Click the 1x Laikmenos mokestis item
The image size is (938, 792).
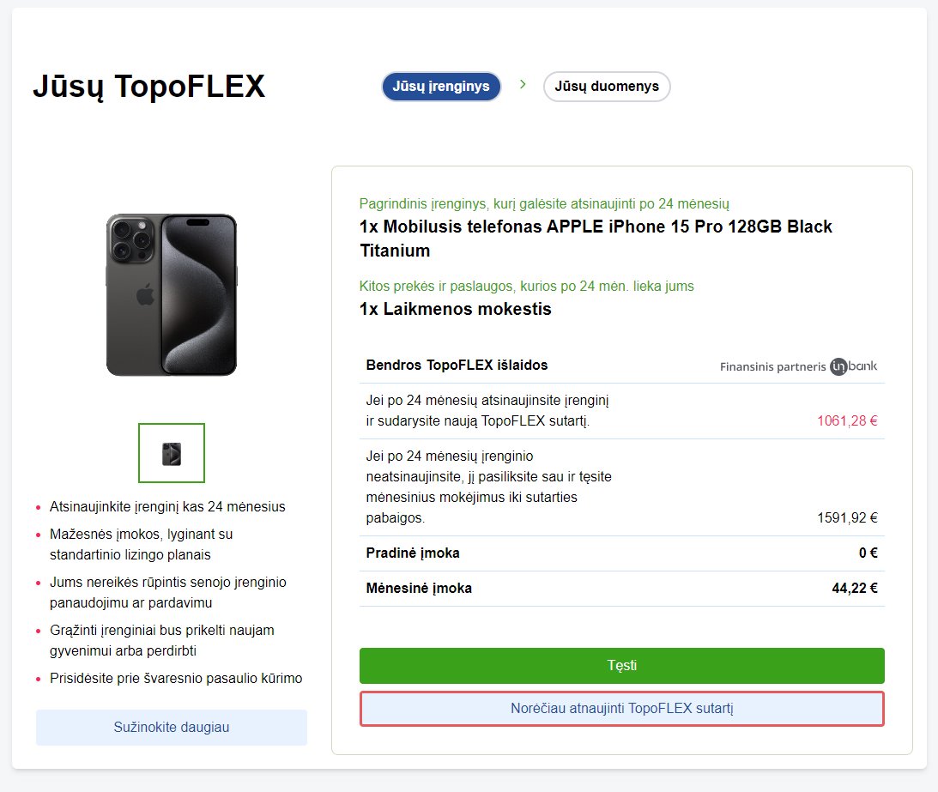[x=455, y=309]
